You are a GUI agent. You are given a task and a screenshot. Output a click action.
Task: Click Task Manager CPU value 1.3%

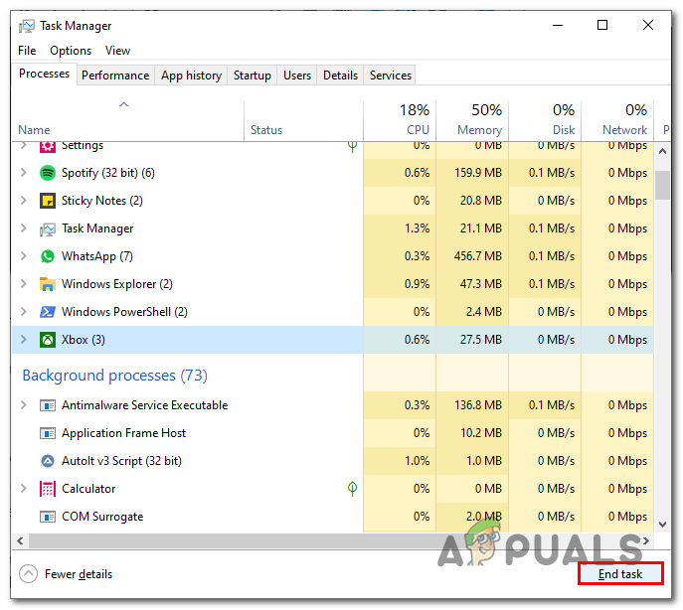(x=417, y=229)
